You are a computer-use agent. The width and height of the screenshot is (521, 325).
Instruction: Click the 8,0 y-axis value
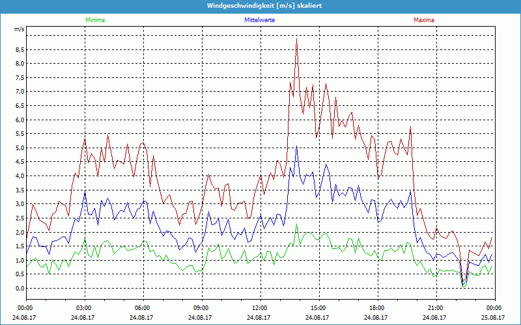[20, 64]
